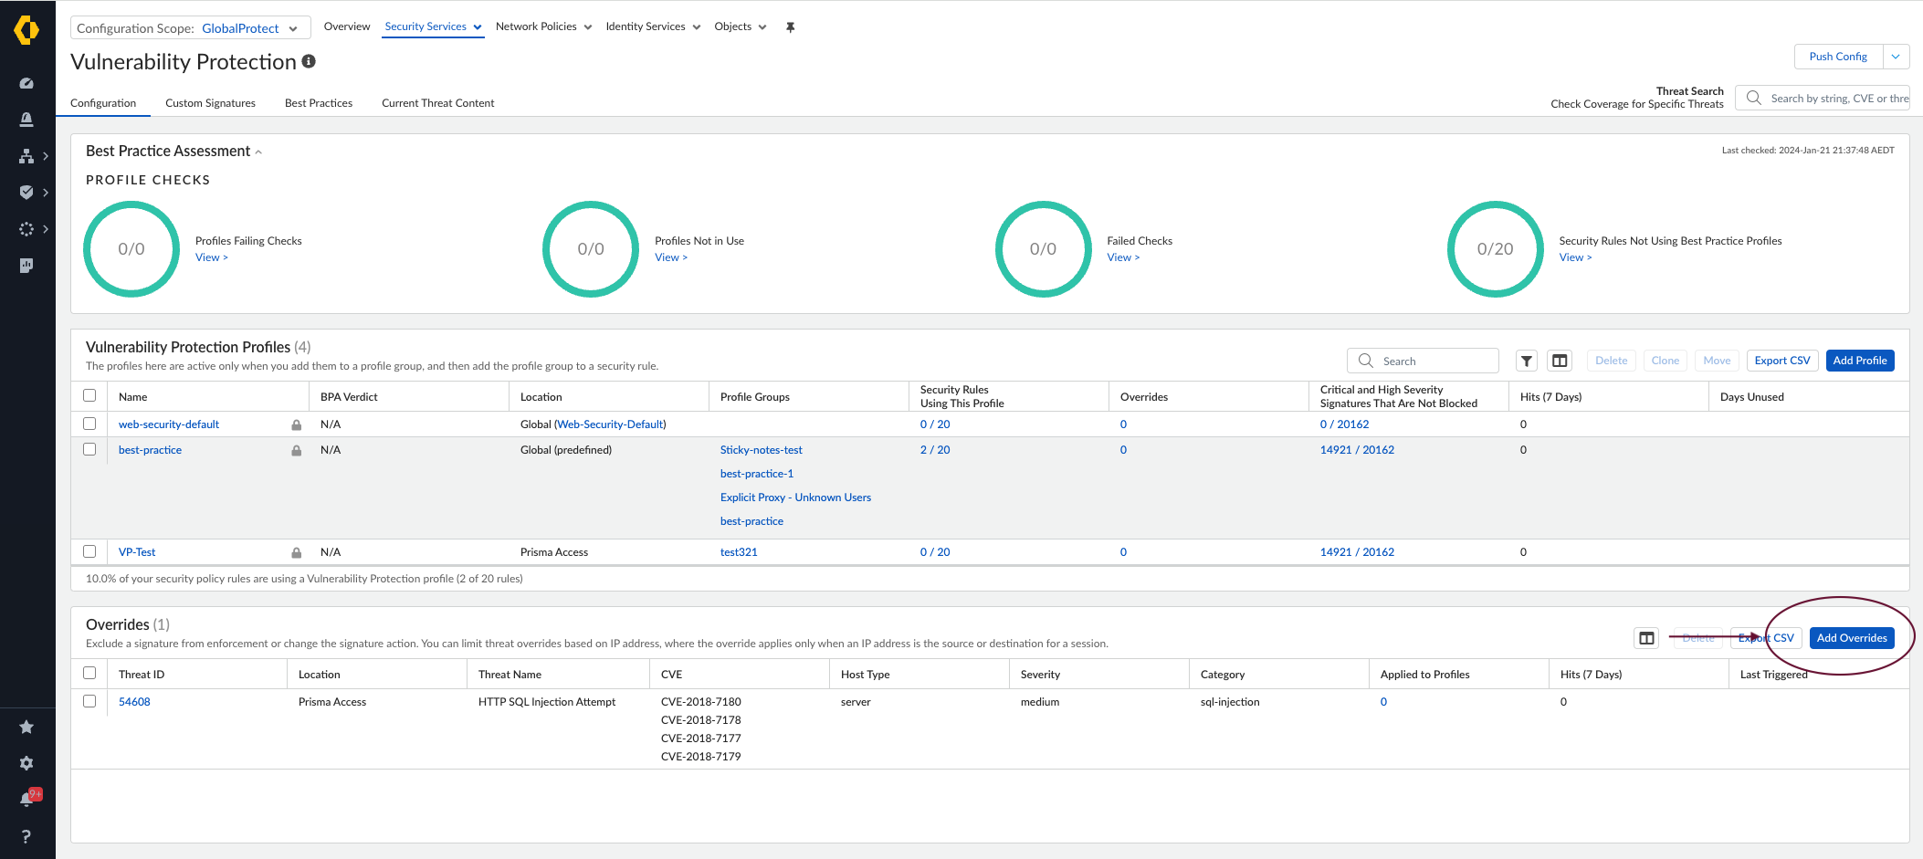Open the best-practice profile link
The height and width of the screenshot is (859, 1923).
pos(150,450)
